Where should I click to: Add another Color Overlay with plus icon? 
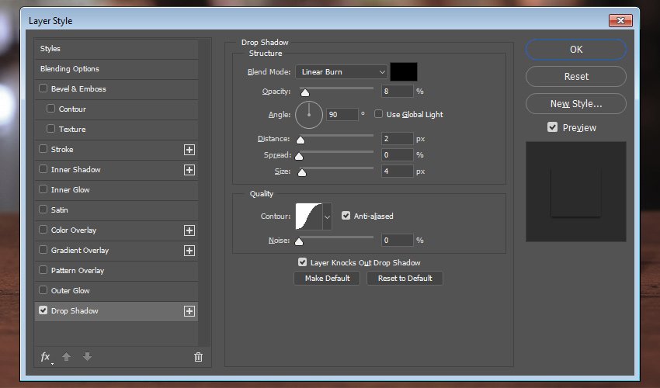(189, 230)
